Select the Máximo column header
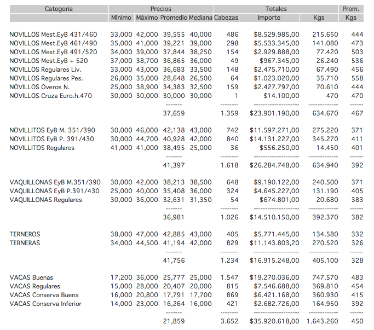 [x=146, y=18]
